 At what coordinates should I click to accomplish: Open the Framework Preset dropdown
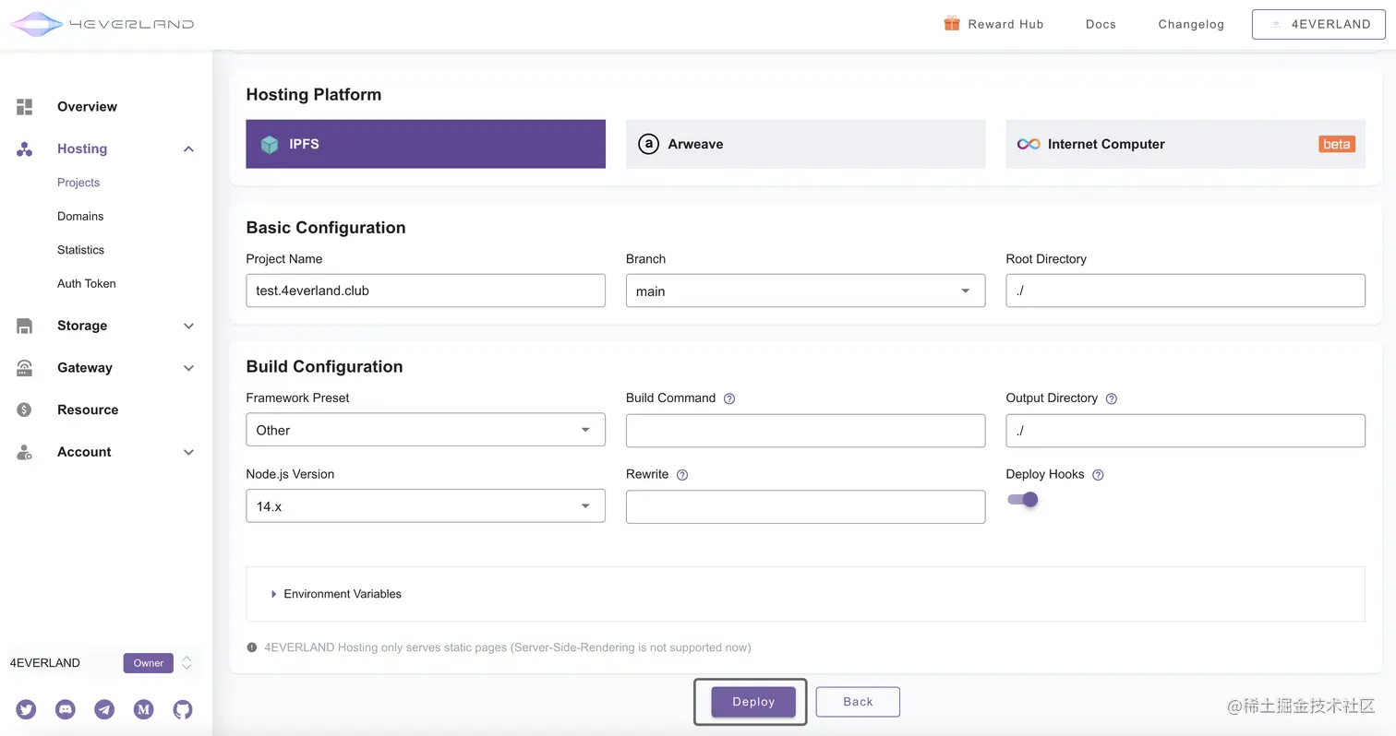coord(426,430)
